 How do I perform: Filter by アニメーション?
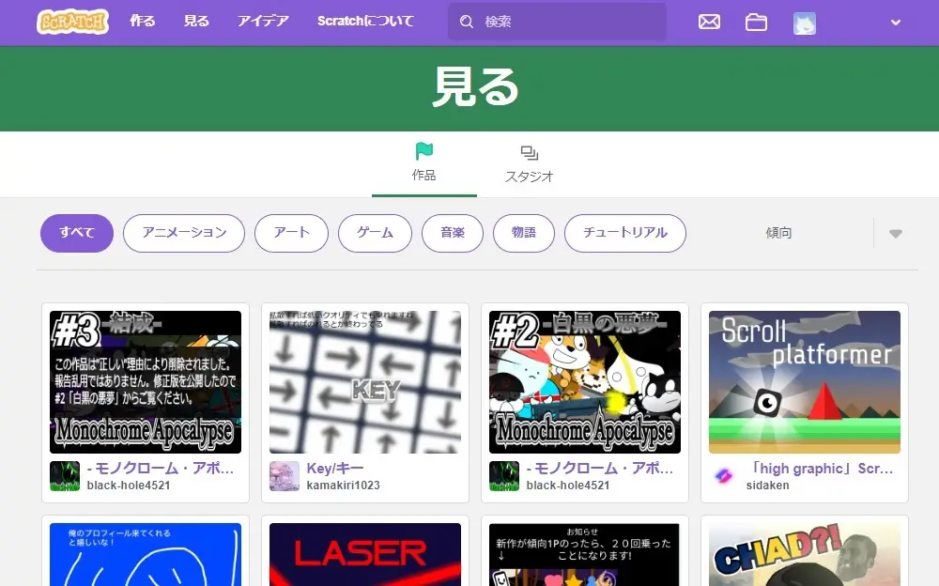(x=184, y=233)
